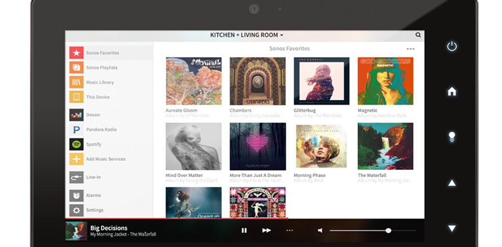Viewport: 502px width, 247px height.
Task: Click Album by Goo Goo Dolls subtitle
Action: coord(382,115)
